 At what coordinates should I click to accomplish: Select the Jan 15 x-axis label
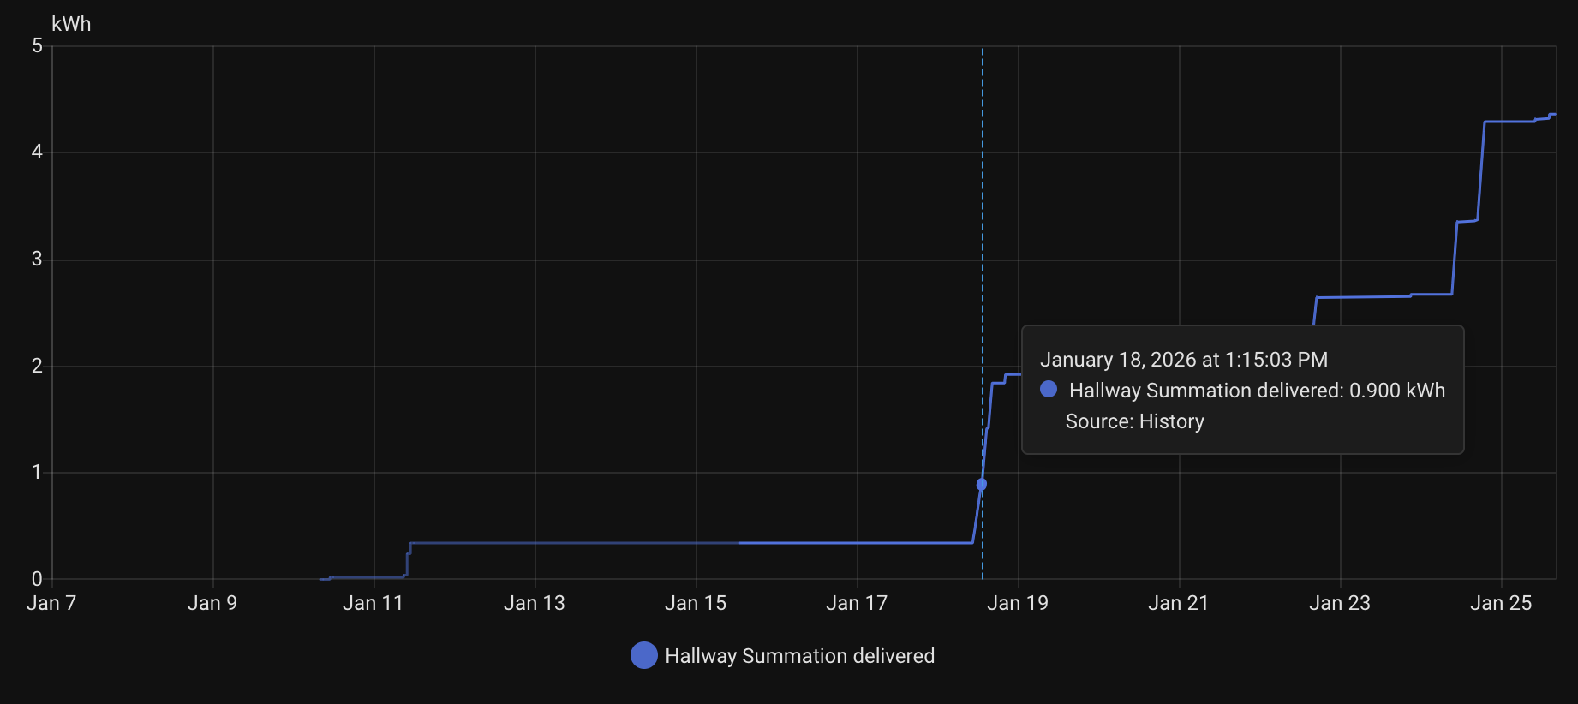pyautogui.click(x=695, y=603)
